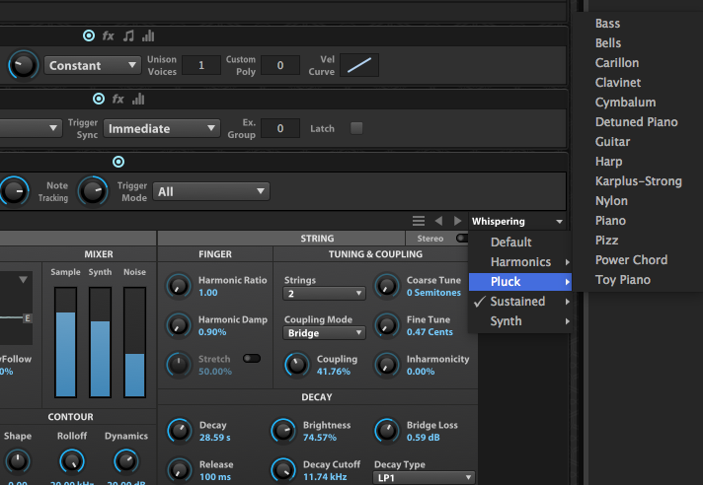Click the Synth level slider in Mixer
Screen dimensions: 703x485
(100, 342)
